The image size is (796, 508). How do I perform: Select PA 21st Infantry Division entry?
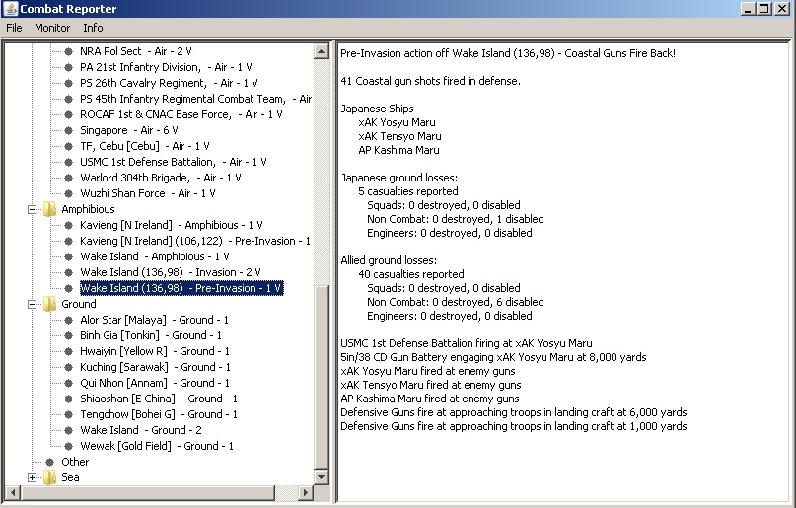166,67
